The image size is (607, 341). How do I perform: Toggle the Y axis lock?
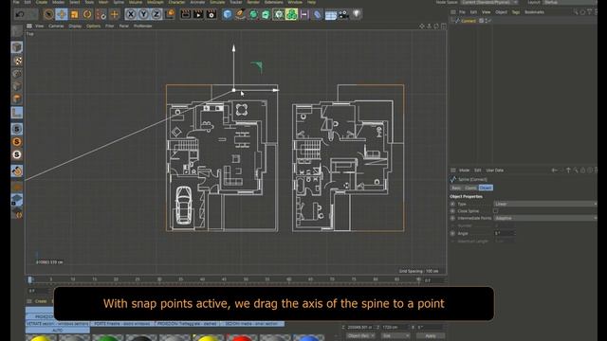click(x=143, y=14)
